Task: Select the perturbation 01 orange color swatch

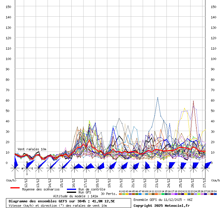Action: pyautogui.click(x=120, y=194)
